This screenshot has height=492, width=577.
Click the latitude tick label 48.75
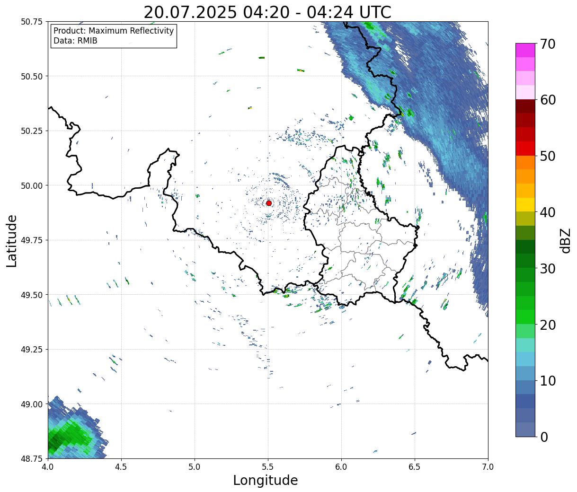[31, 458]
